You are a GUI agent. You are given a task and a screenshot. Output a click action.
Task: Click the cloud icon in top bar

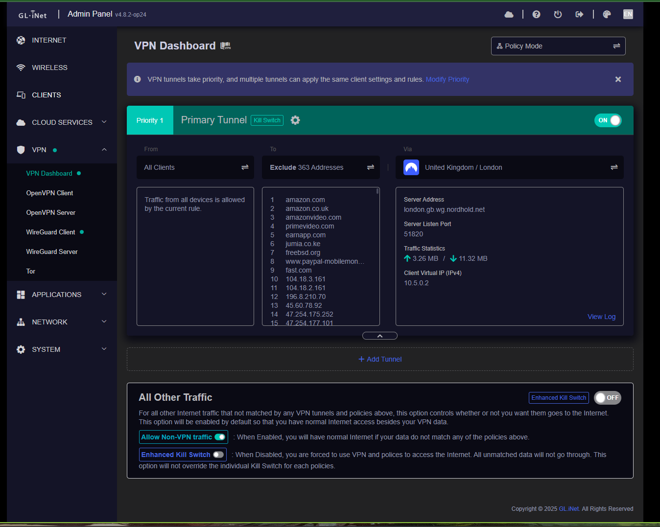pyautogui.click(x=509, y=14)
